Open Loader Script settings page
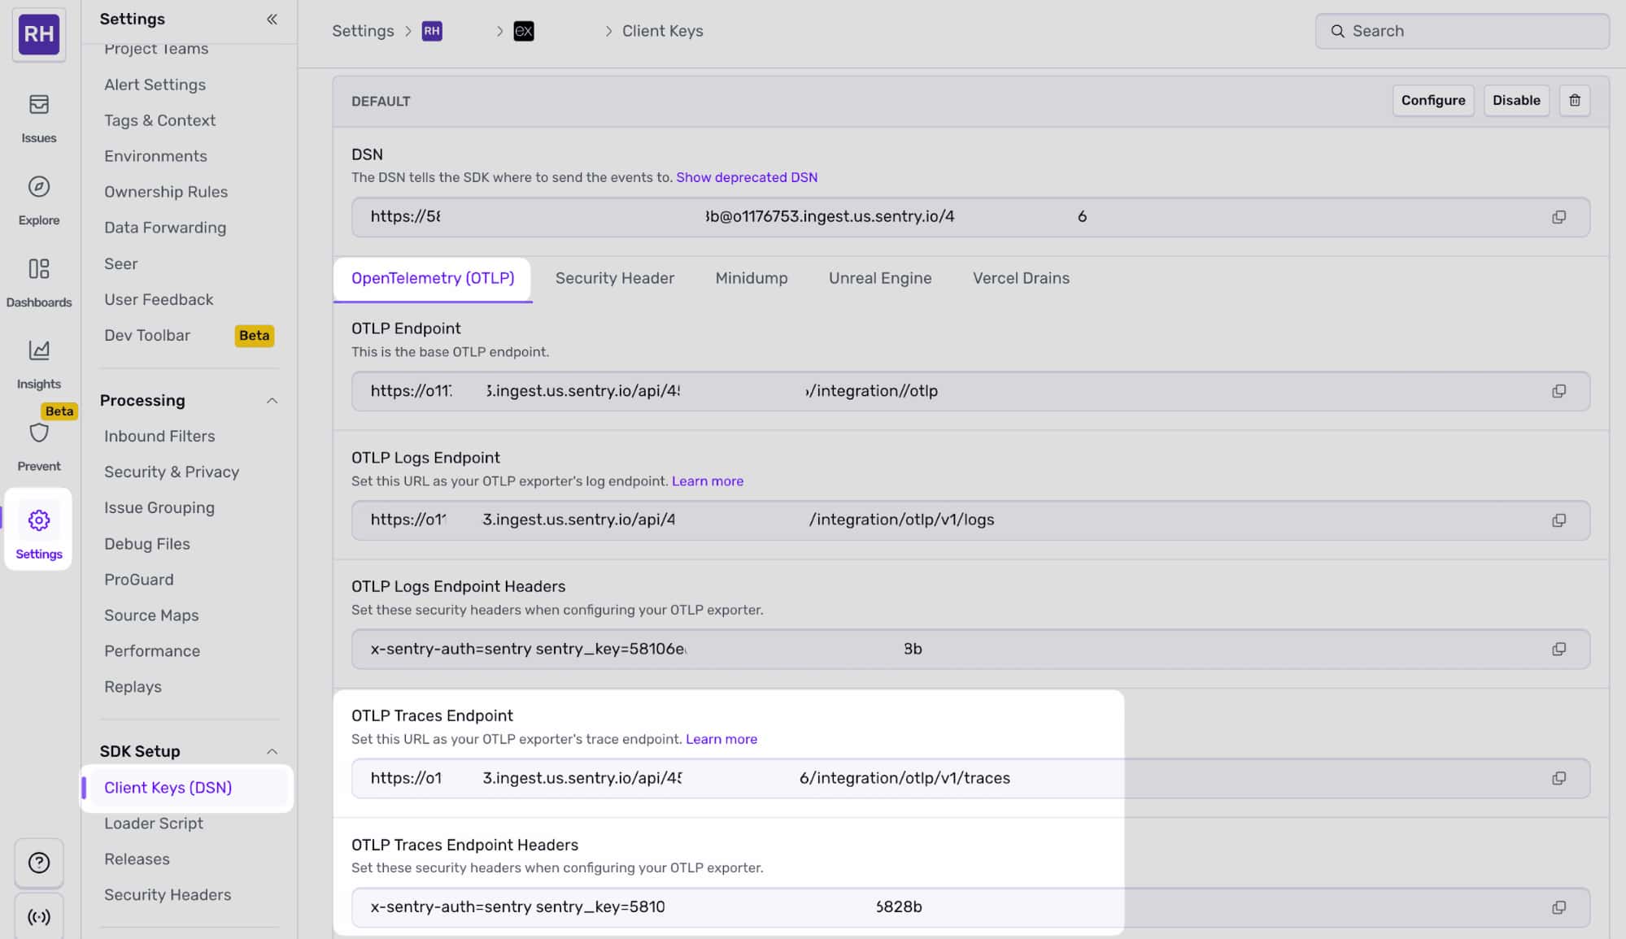This screenshot has width=1626, height=939. (154, 824)
